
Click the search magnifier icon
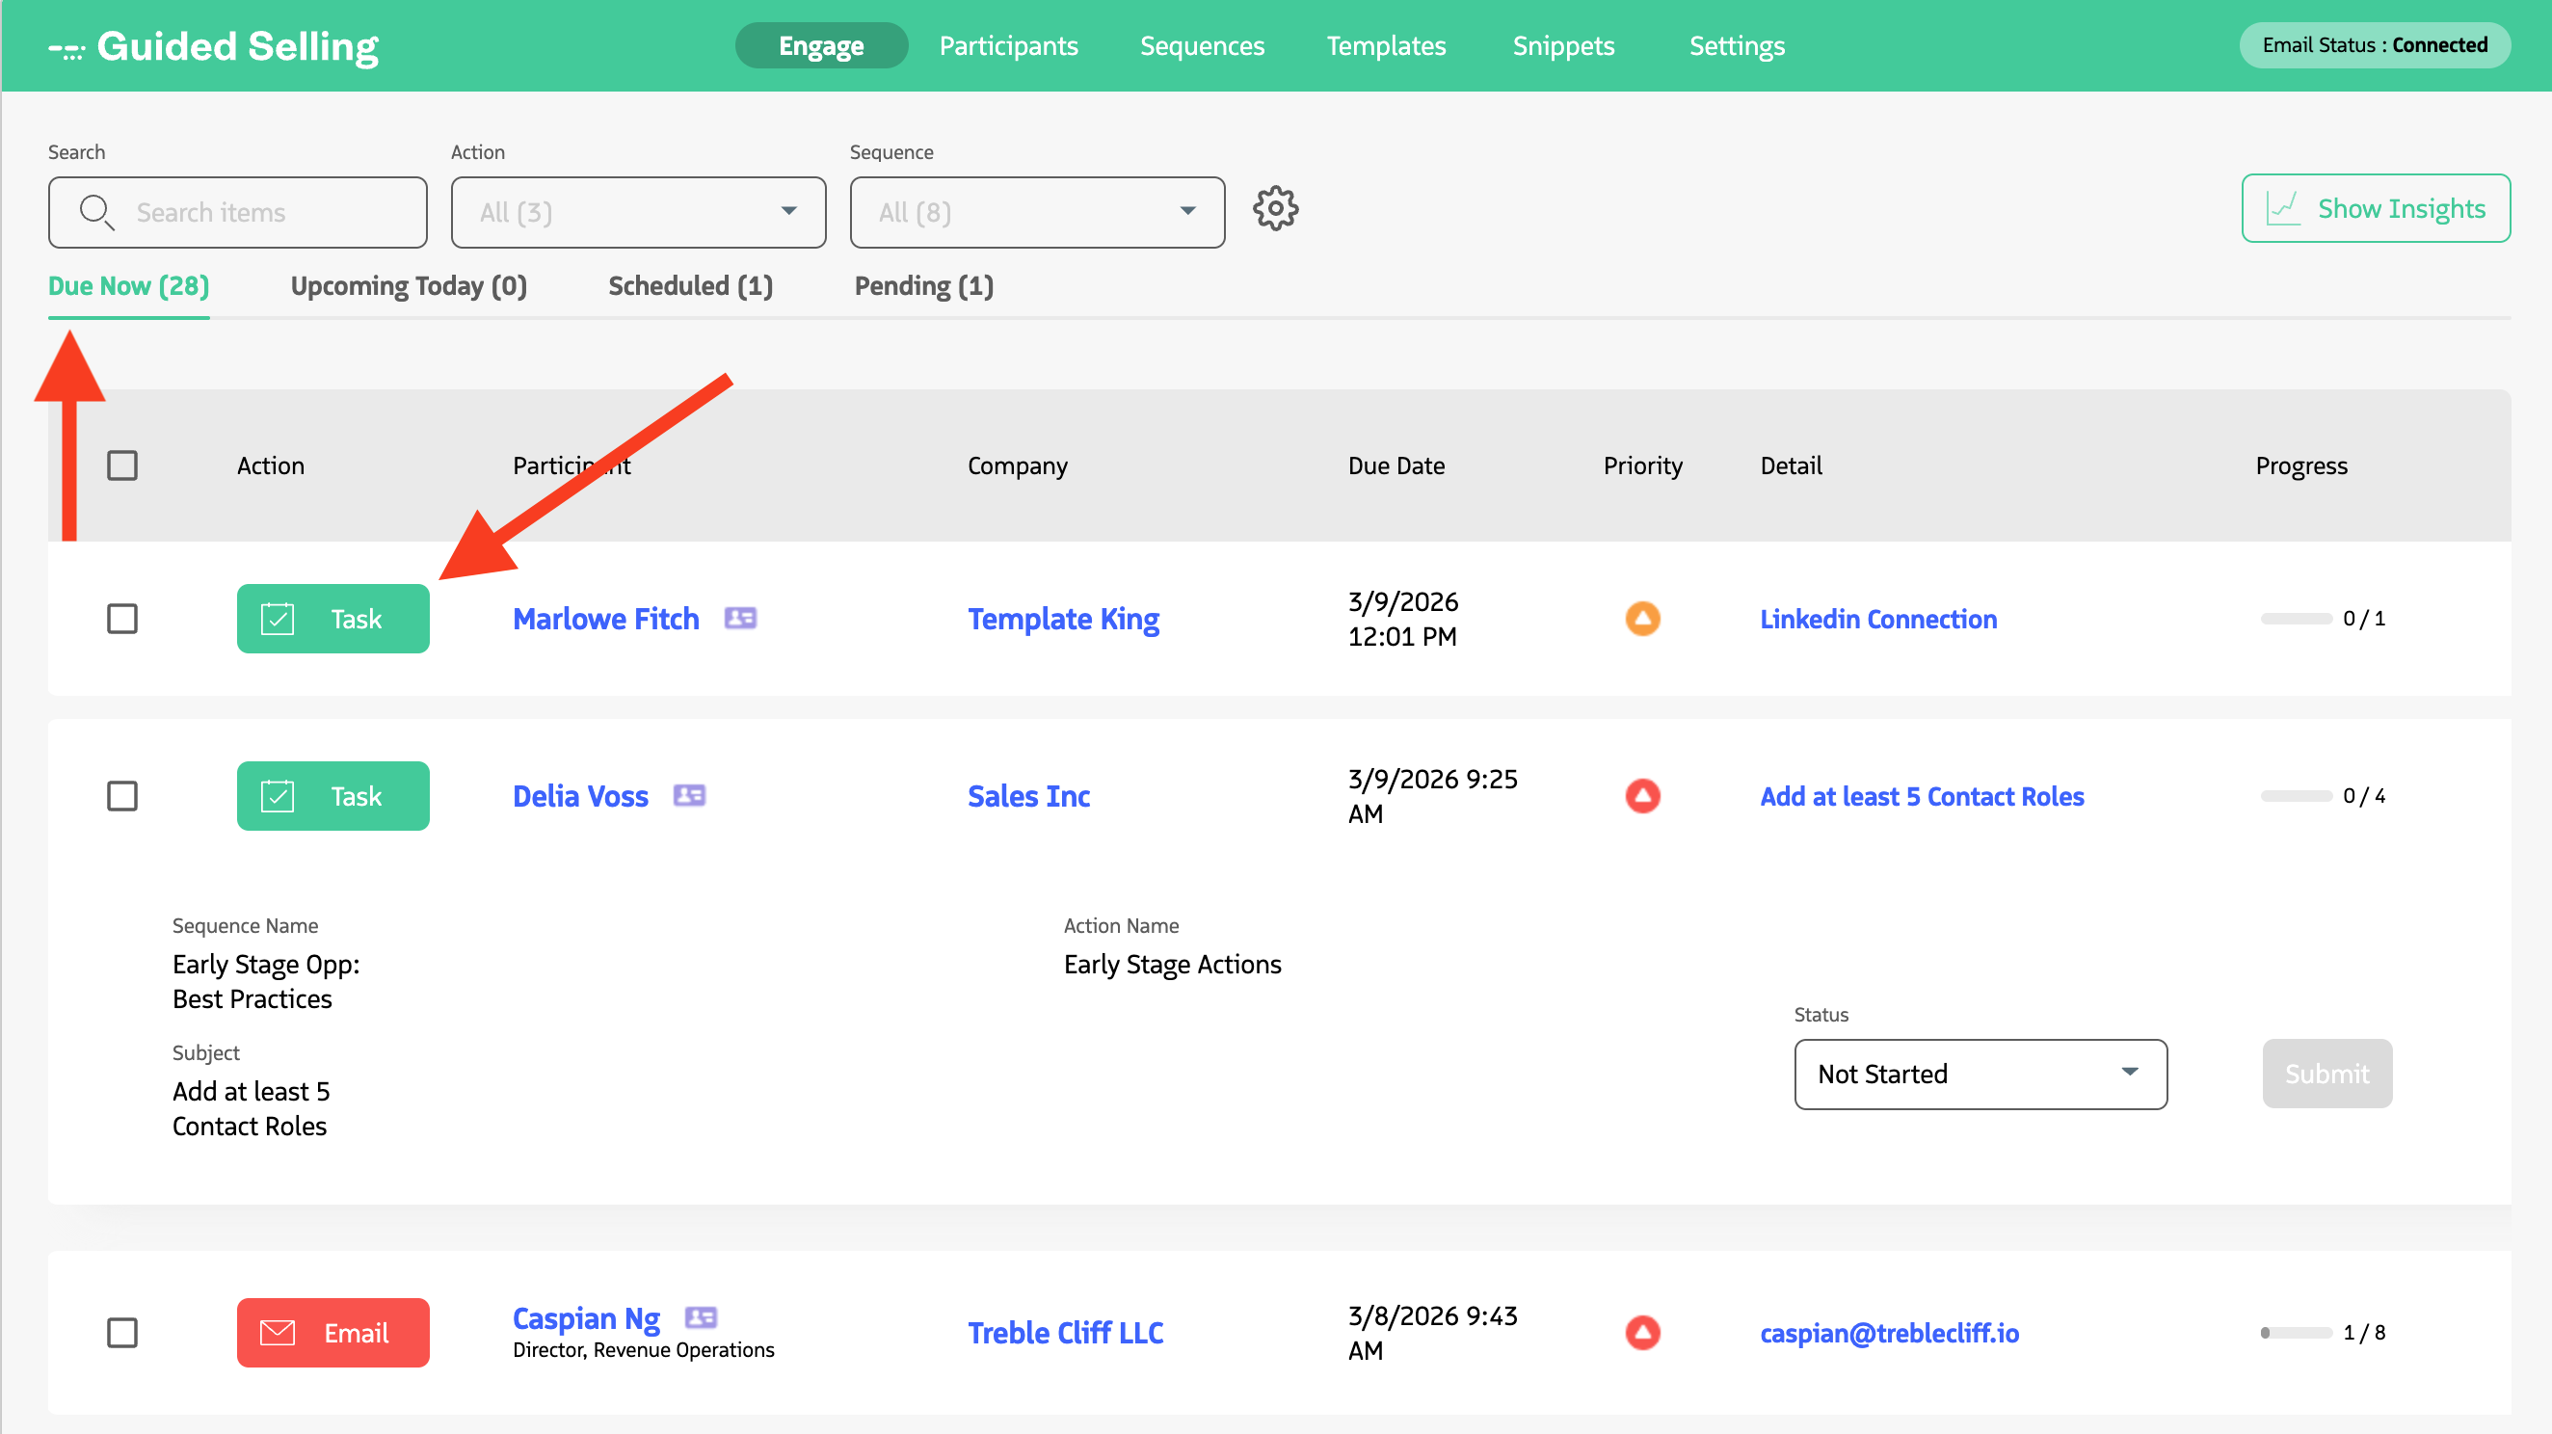point(96,212)
